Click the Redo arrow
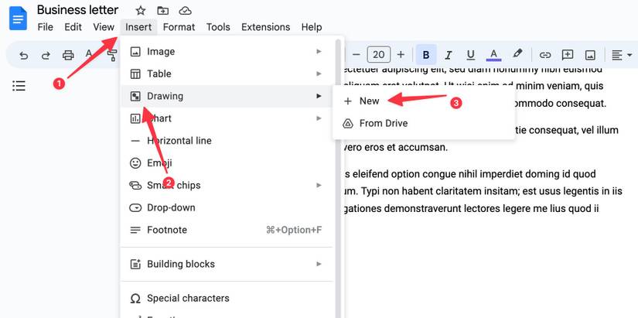Image resolution: width=638 pixels, height=318 pixels. [x=46, y=55]
